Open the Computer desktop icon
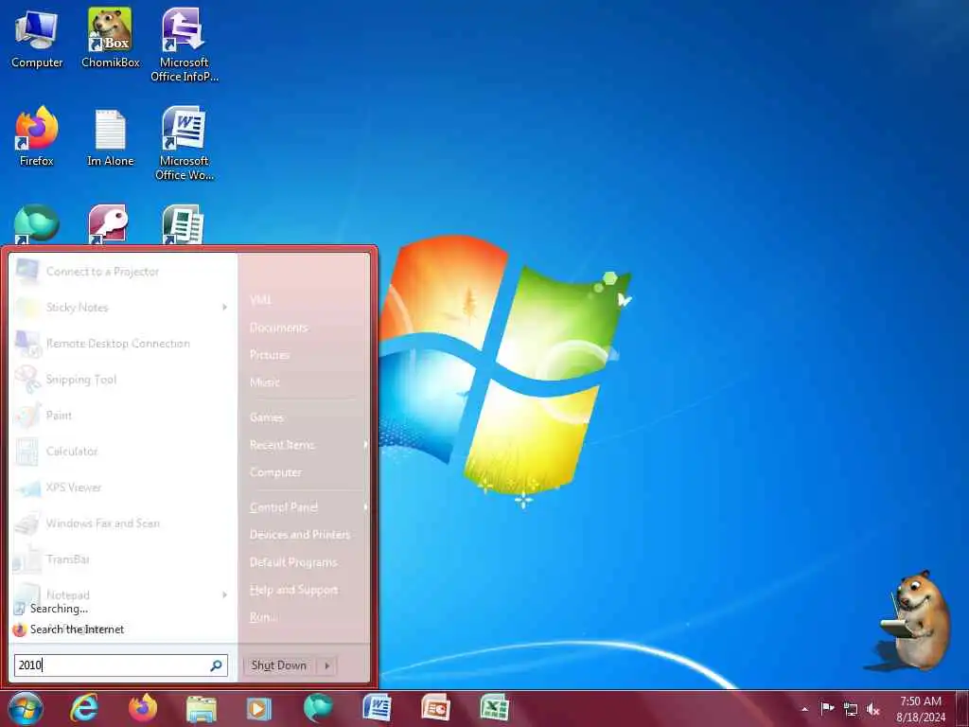This screenshot has height=727, width=969. click(37, 40)
